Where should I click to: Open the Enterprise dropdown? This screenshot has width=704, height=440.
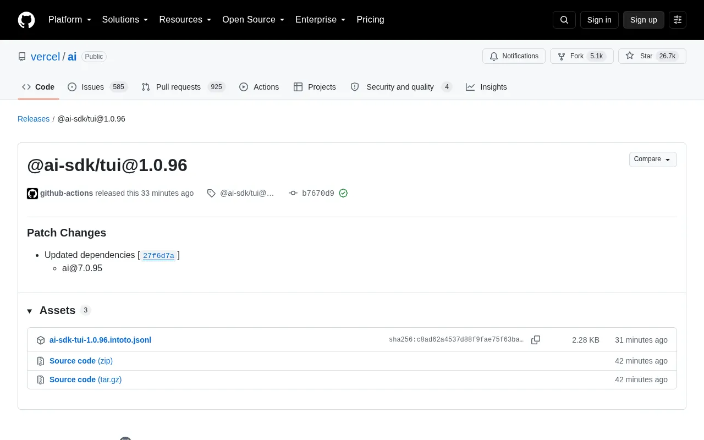point(321,20)
